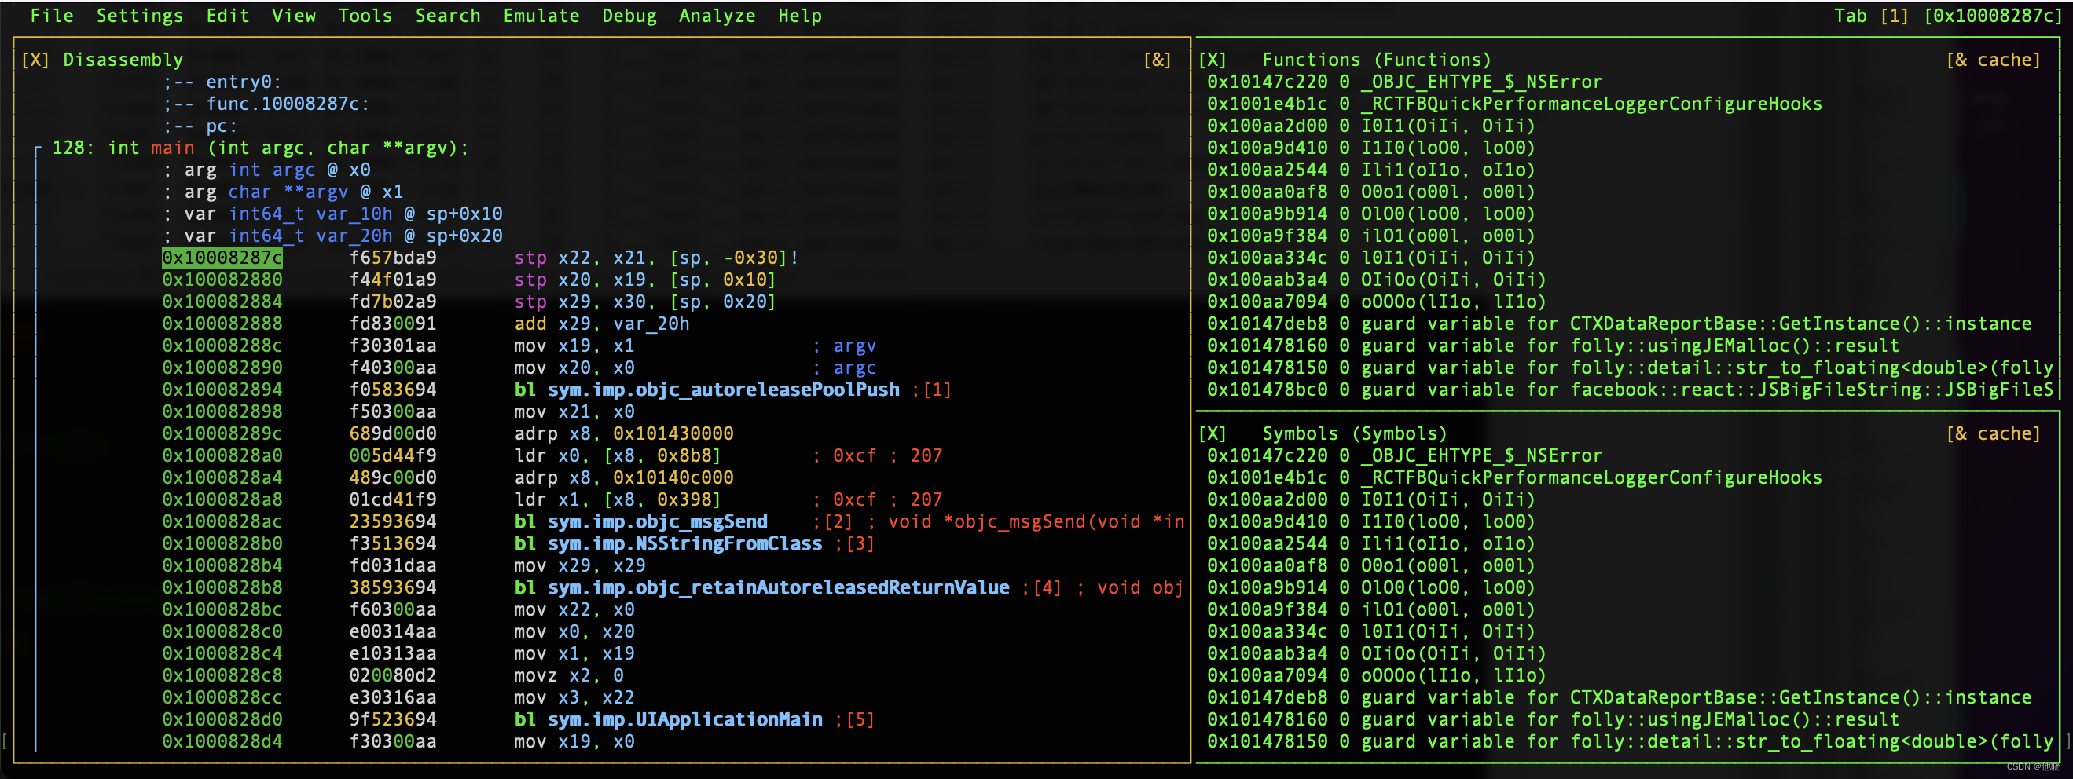Viewport: 2073px width, 779px height.
Task: Select highlighted address 0x10008287c
Action: tap(222, 258)
